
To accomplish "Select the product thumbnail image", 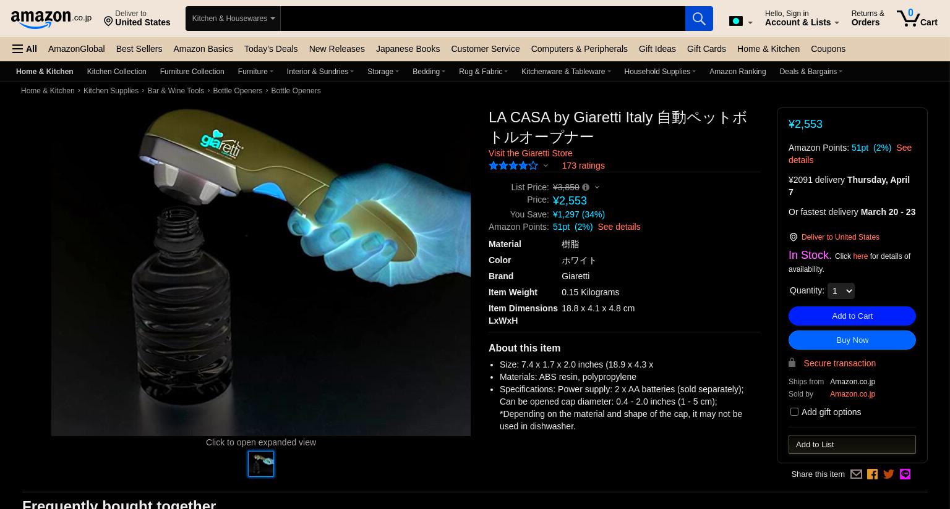I will (261, 464).
